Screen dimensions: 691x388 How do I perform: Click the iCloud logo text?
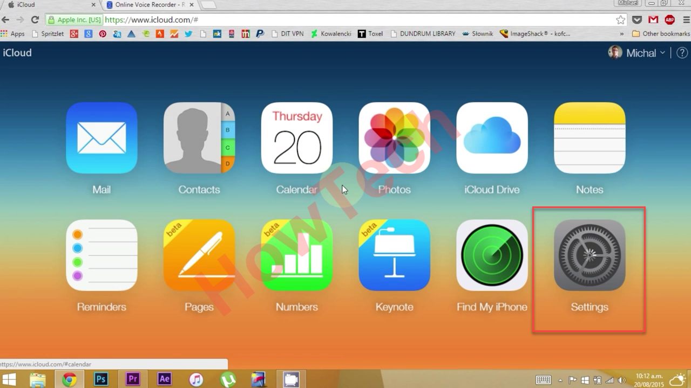point(17,53)
